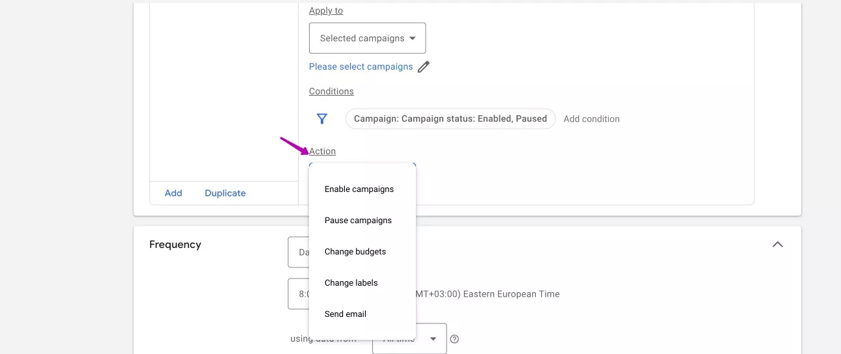841x354 pixels.
Task: Click the Add button in the rules list
Action: point(173,193)
